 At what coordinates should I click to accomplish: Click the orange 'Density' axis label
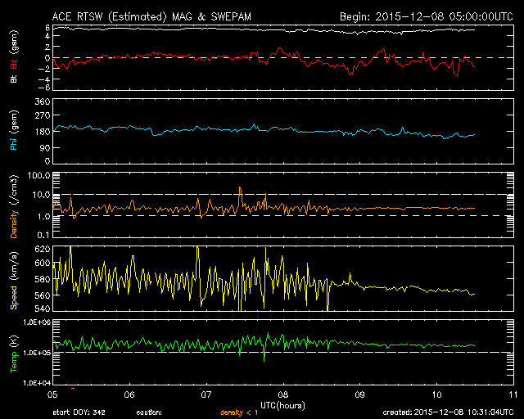tap(14, 224)
